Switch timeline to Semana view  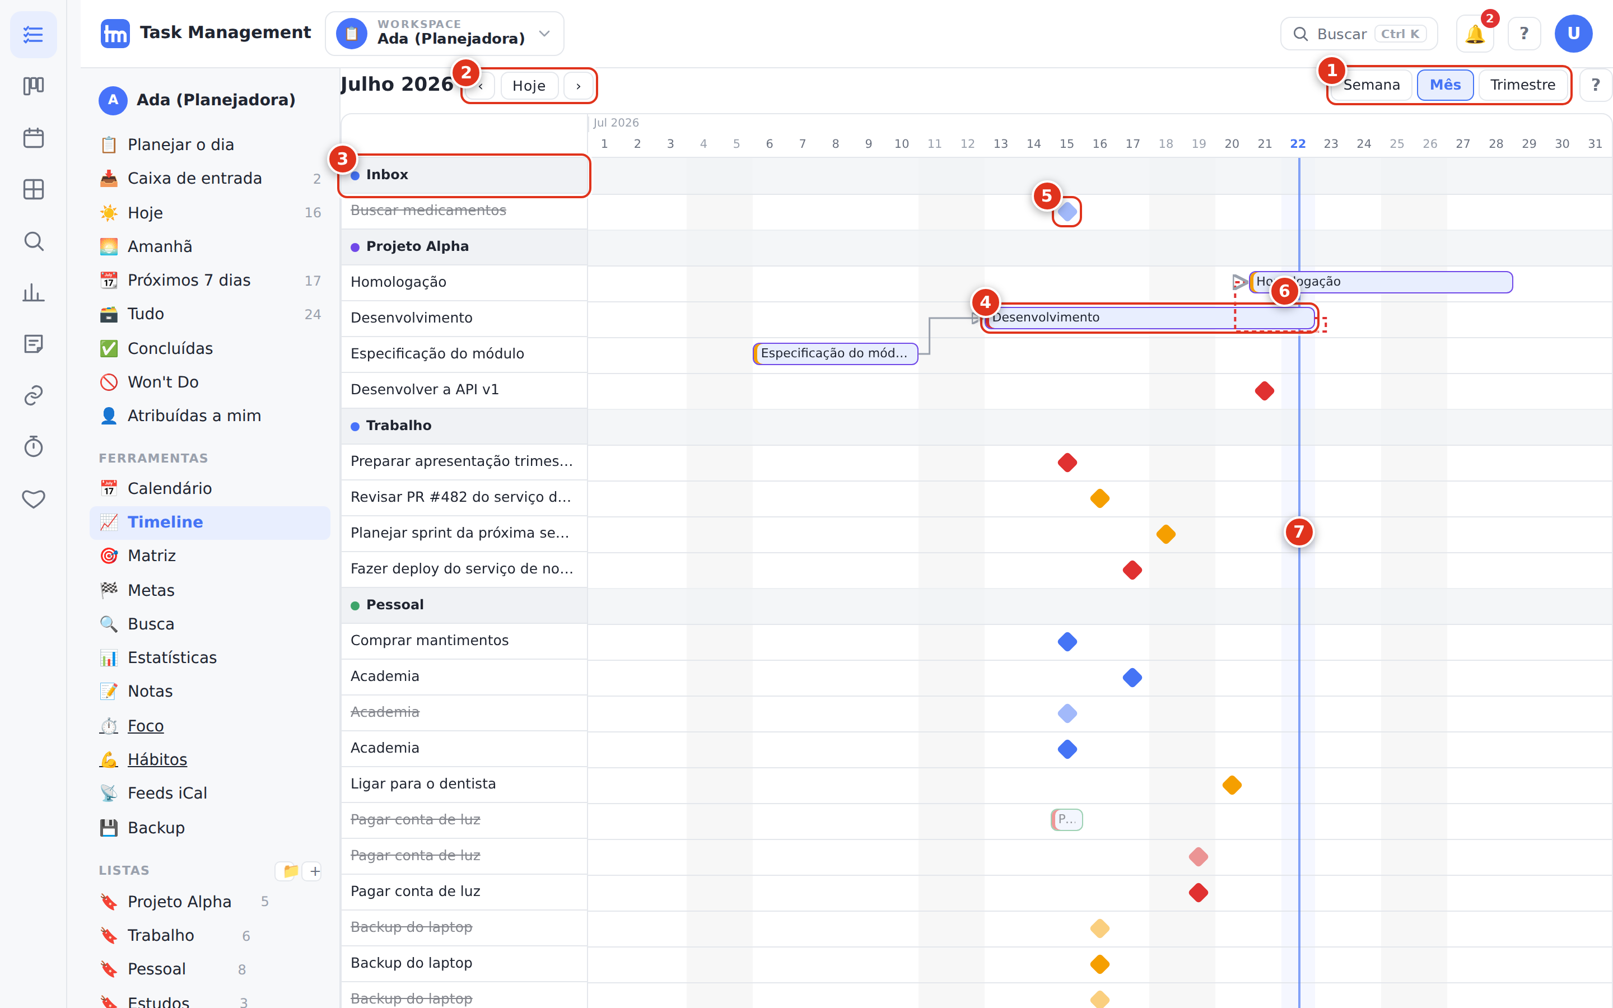point(1371,85)
